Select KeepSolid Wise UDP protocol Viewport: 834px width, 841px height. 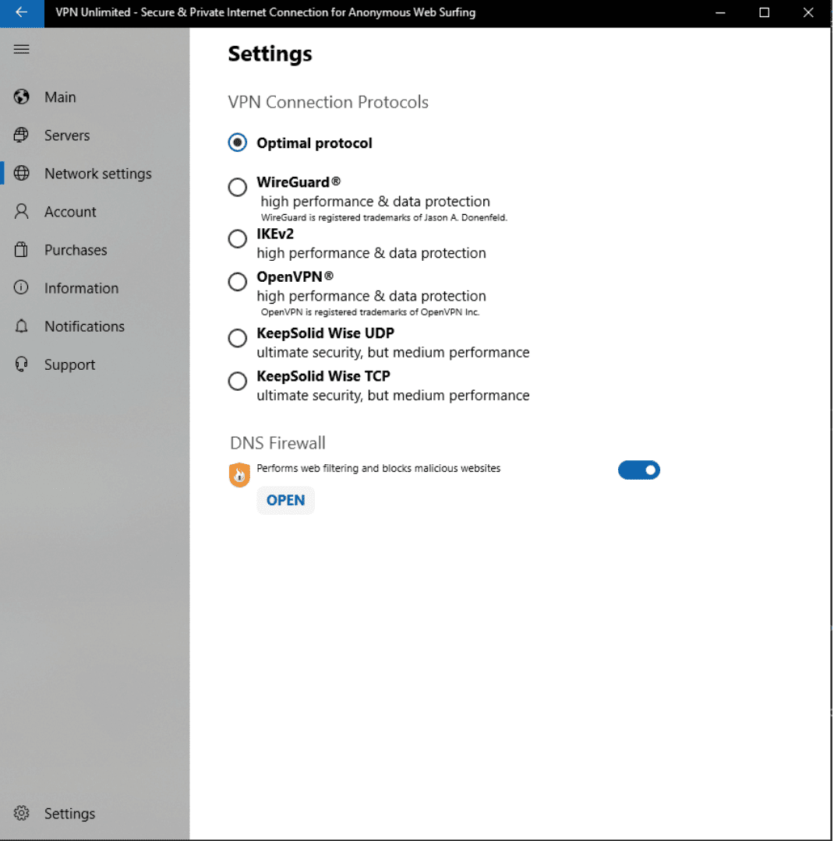[x=238, y=339]
